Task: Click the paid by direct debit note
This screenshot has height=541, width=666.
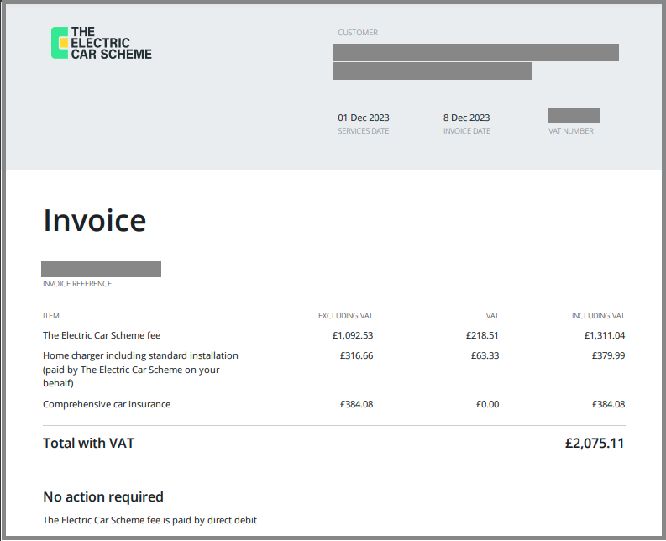Action: (150, 520)
